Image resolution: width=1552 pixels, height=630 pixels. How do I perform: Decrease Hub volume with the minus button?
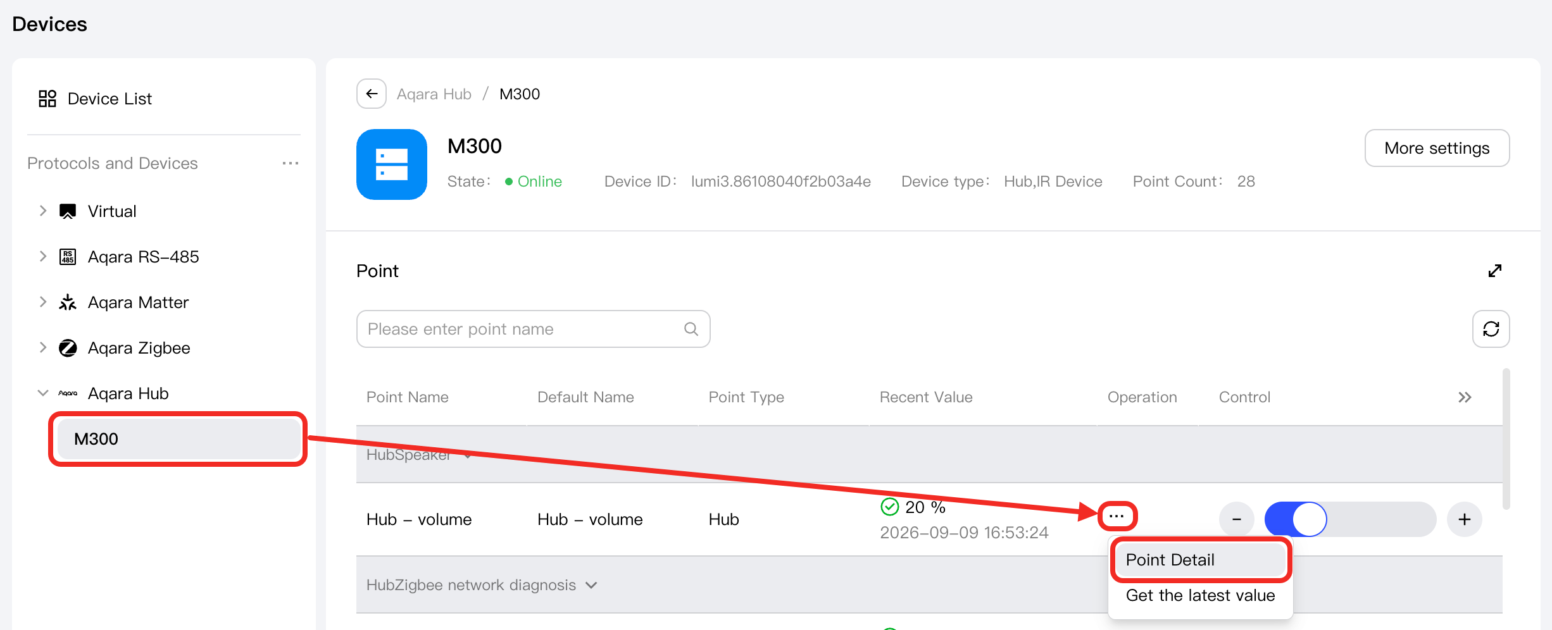1236,519
